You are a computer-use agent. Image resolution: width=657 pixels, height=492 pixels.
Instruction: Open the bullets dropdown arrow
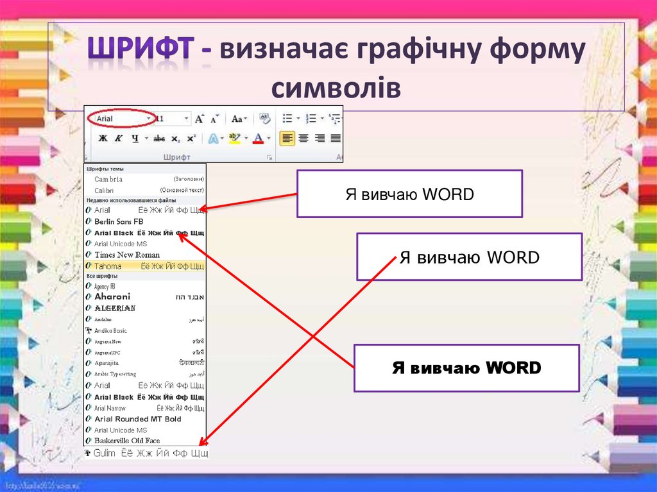pos(298,119)
